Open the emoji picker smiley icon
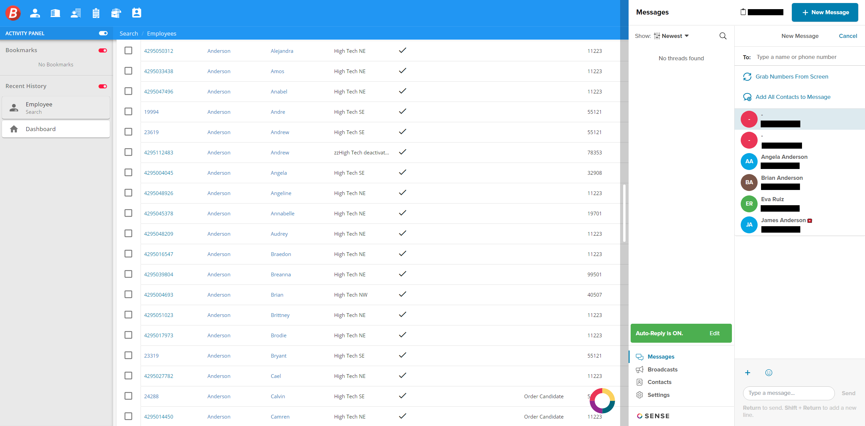Screen dimensions: 865x426 [769, 373]
